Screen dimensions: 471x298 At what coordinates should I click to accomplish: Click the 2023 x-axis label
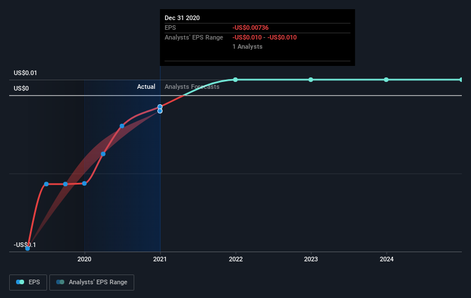tap(311, 259)
